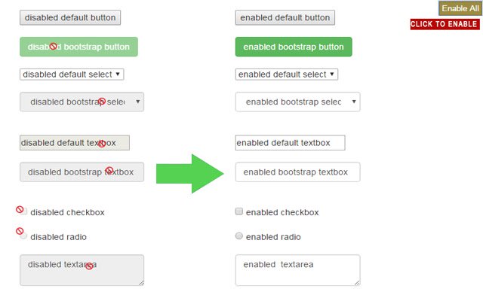The image size is (483, 301).
Task: Click the Enable All button
Action: click(x=460, y=8)
